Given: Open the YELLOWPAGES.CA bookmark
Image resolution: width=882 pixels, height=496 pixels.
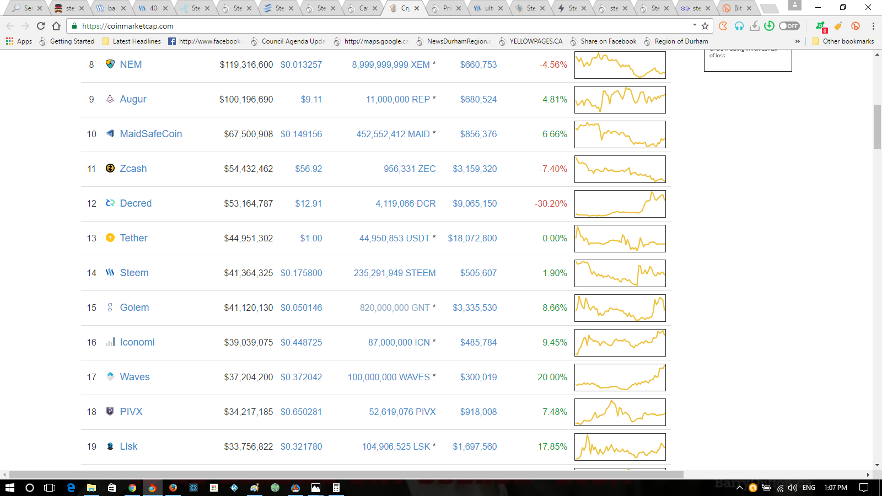Looking at the screenshot, I should pyautogui.click(x=531, y=41).
